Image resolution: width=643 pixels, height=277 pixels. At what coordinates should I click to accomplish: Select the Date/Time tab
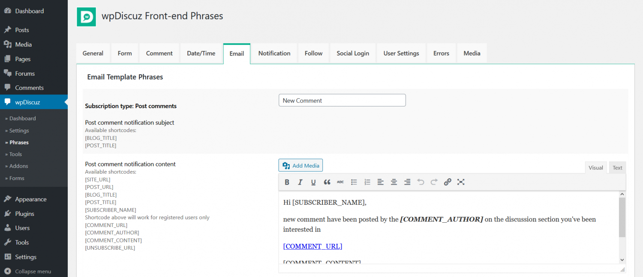point(201,53)
